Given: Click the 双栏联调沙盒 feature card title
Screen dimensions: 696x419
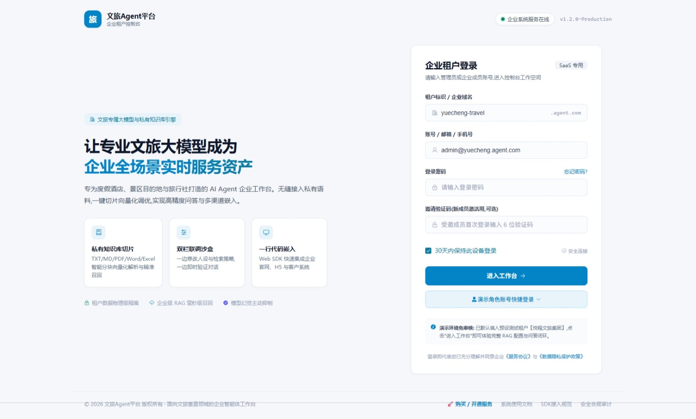Looking at the screenshot, I should tap(195, 249).
